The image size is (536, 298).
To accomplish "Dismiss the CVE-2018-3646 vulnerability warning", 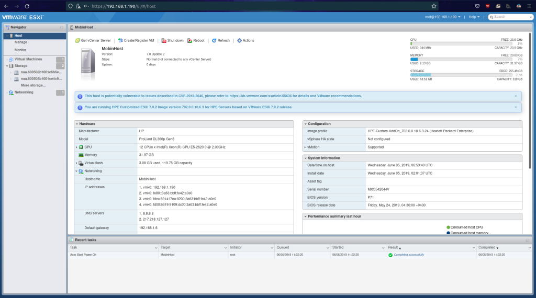I will click(x=515, y=96).
